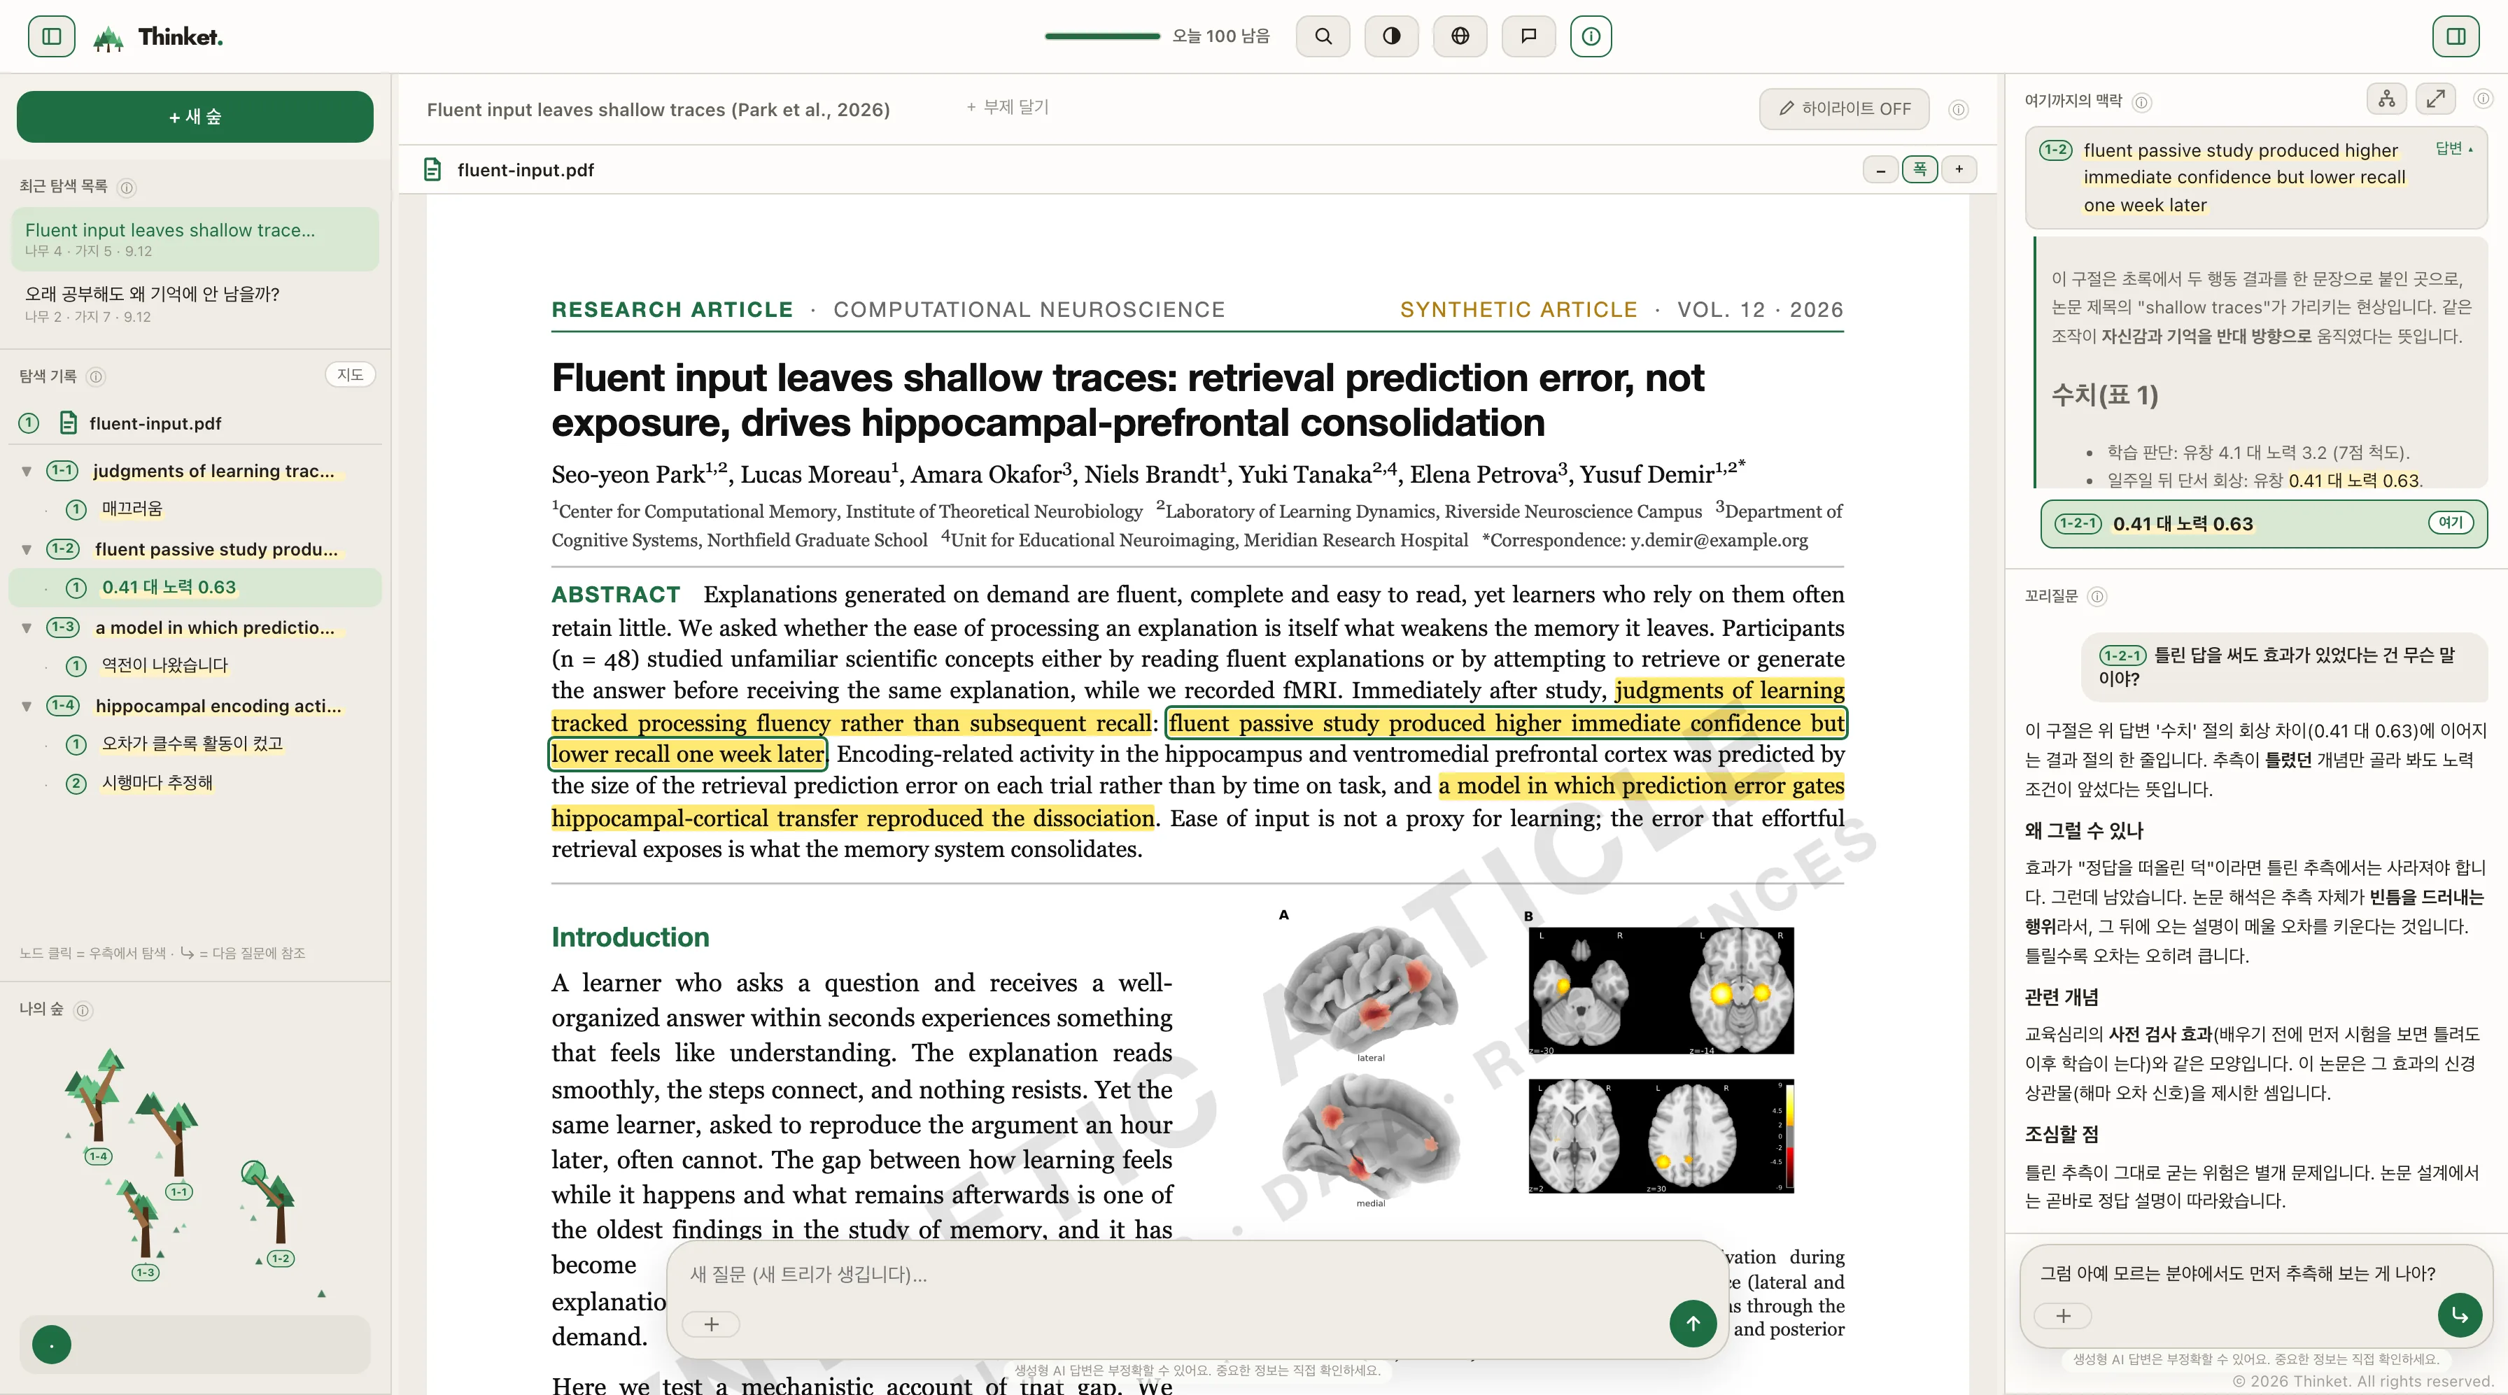Collapse the 1-2 fluent passive study node
Image resolution: width=2508 pixels, height=1395 pixels.
[x=27, y=549]
